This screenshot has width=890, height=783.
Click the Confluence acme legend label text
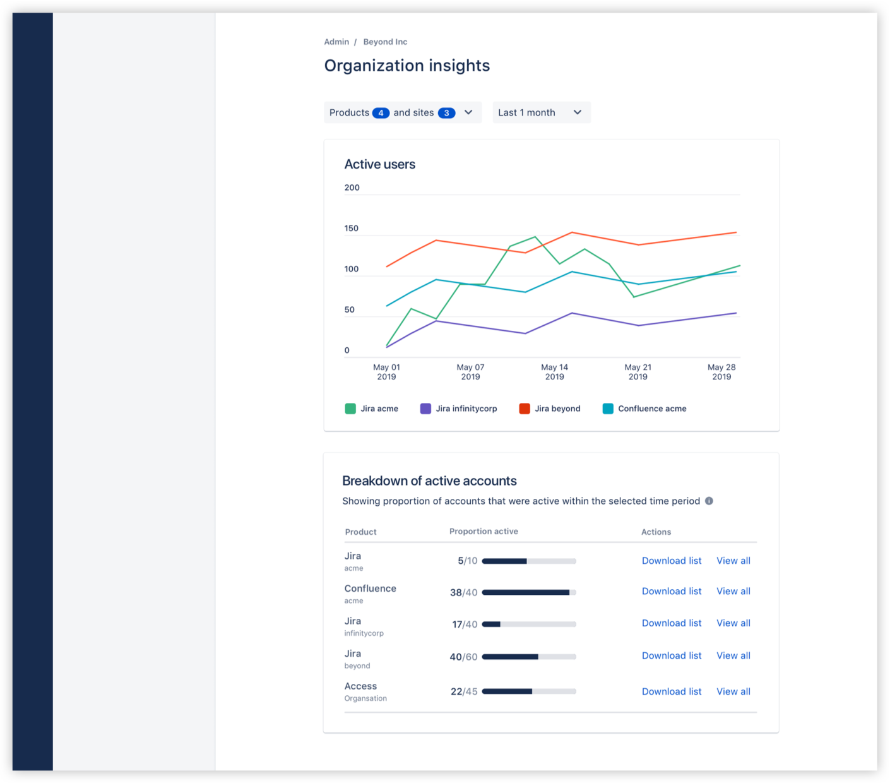pyautogui.click(x=652, y=409)
